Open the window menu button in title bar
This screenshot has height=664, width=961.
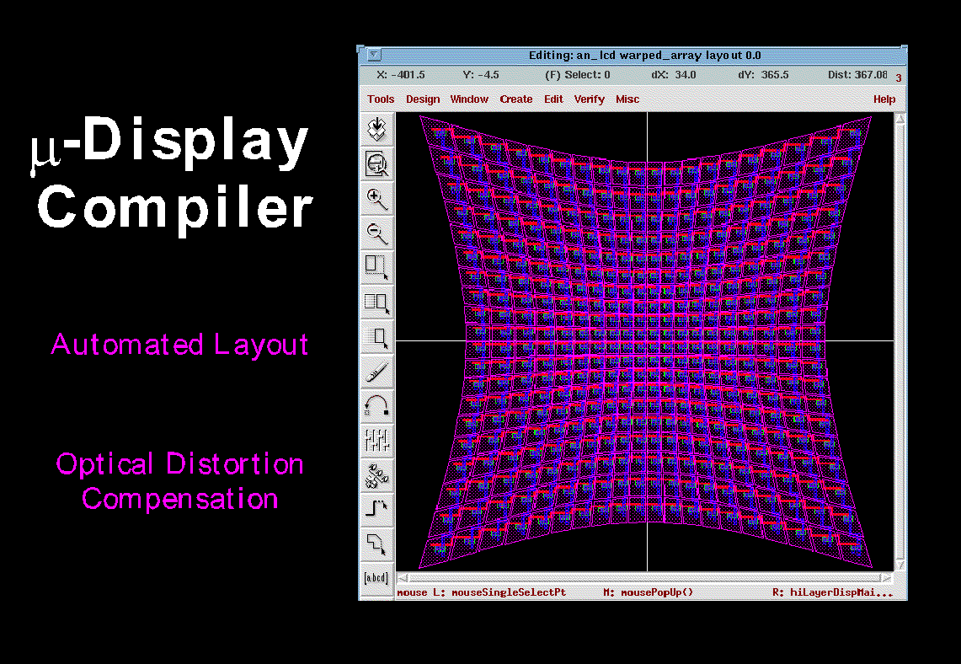374,55
